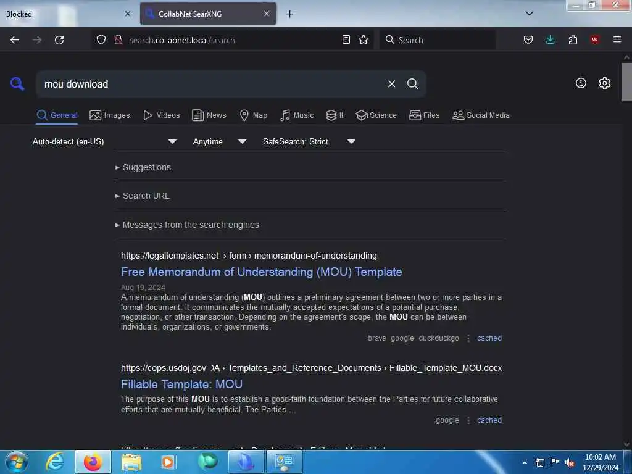Viewport: 632px width, 474px height.
Task: Select the Files search category
Action: tap(424, 115)
